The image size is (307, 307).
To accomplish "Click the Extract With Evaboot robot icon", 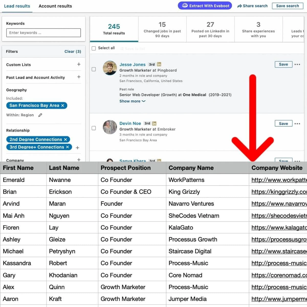I will (185, 5).
